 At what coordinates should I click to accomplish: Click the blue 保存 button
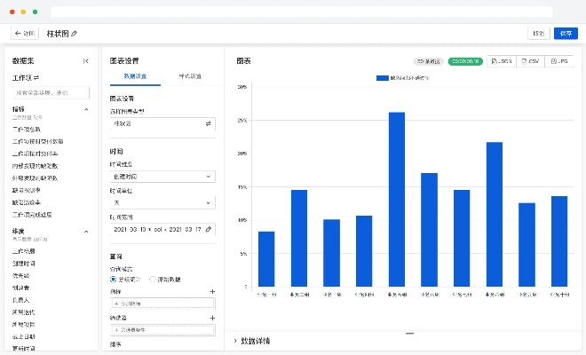565,33
